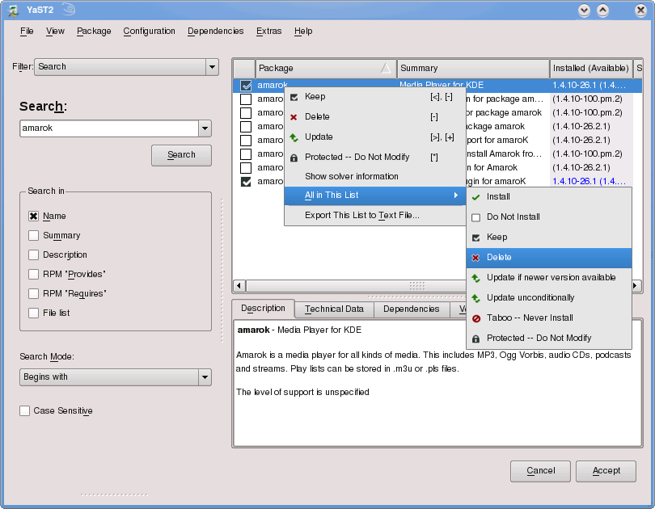The height and width of the screenshot is (509, 655).
Task: Click the icon beside Update unconditionally
Action: tap(475, 298)
